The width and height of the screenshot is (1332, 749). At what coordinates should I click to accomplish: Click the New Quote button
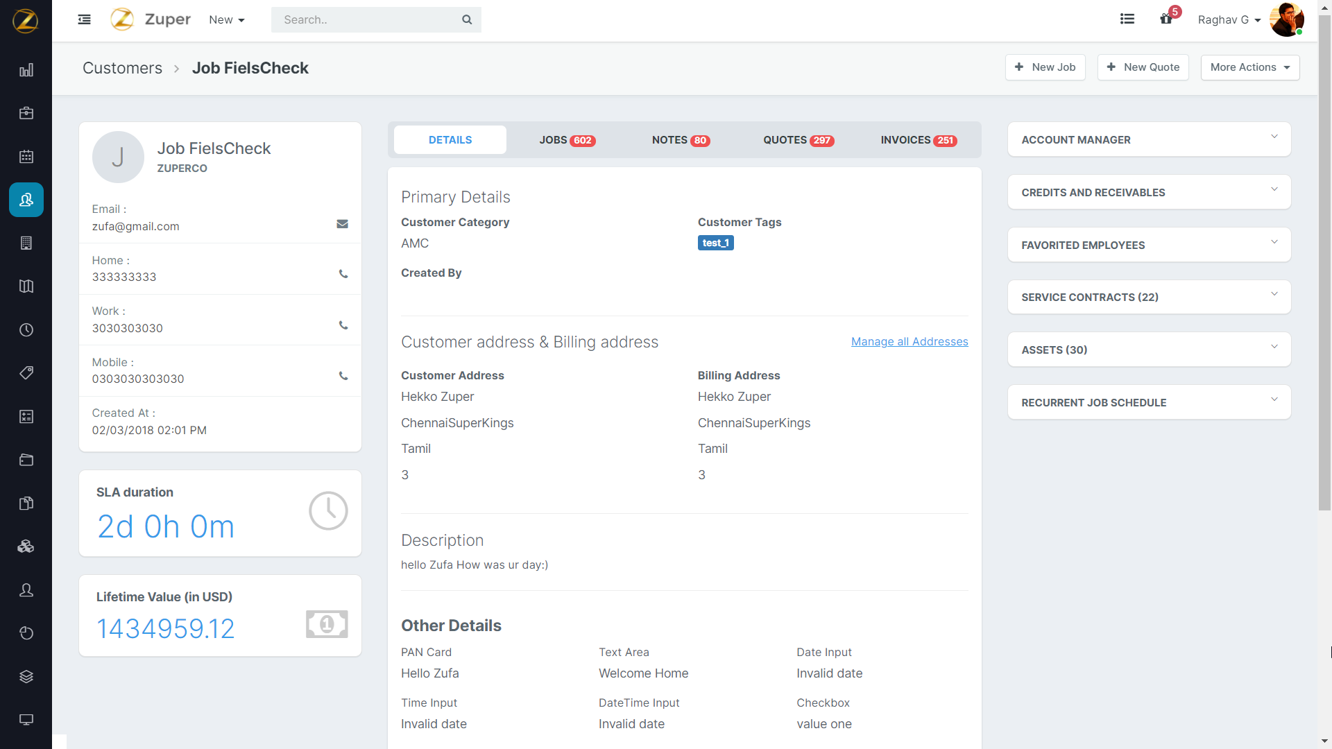[1143, 67]
